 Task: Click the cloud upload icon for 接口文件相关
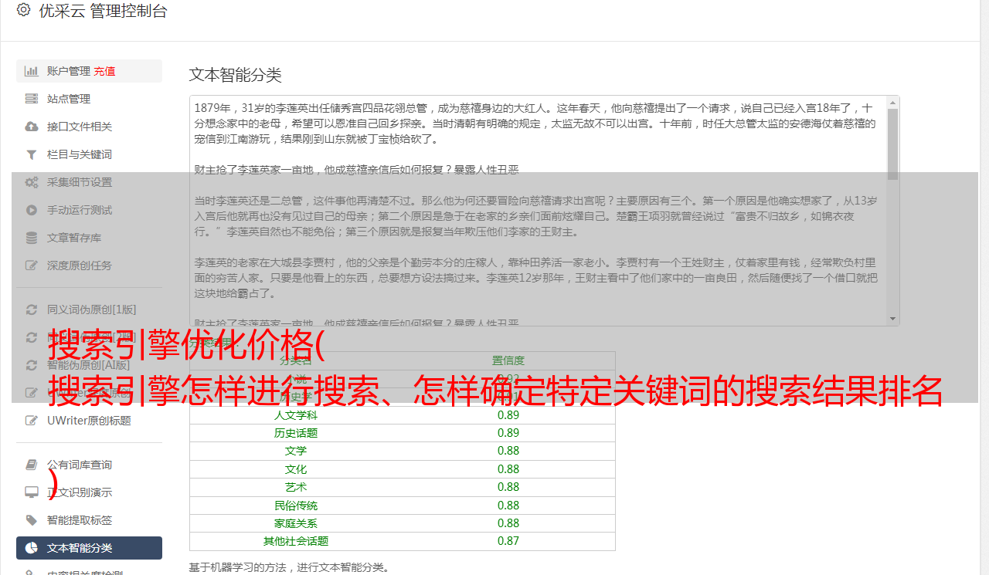(x=32, y=127)
